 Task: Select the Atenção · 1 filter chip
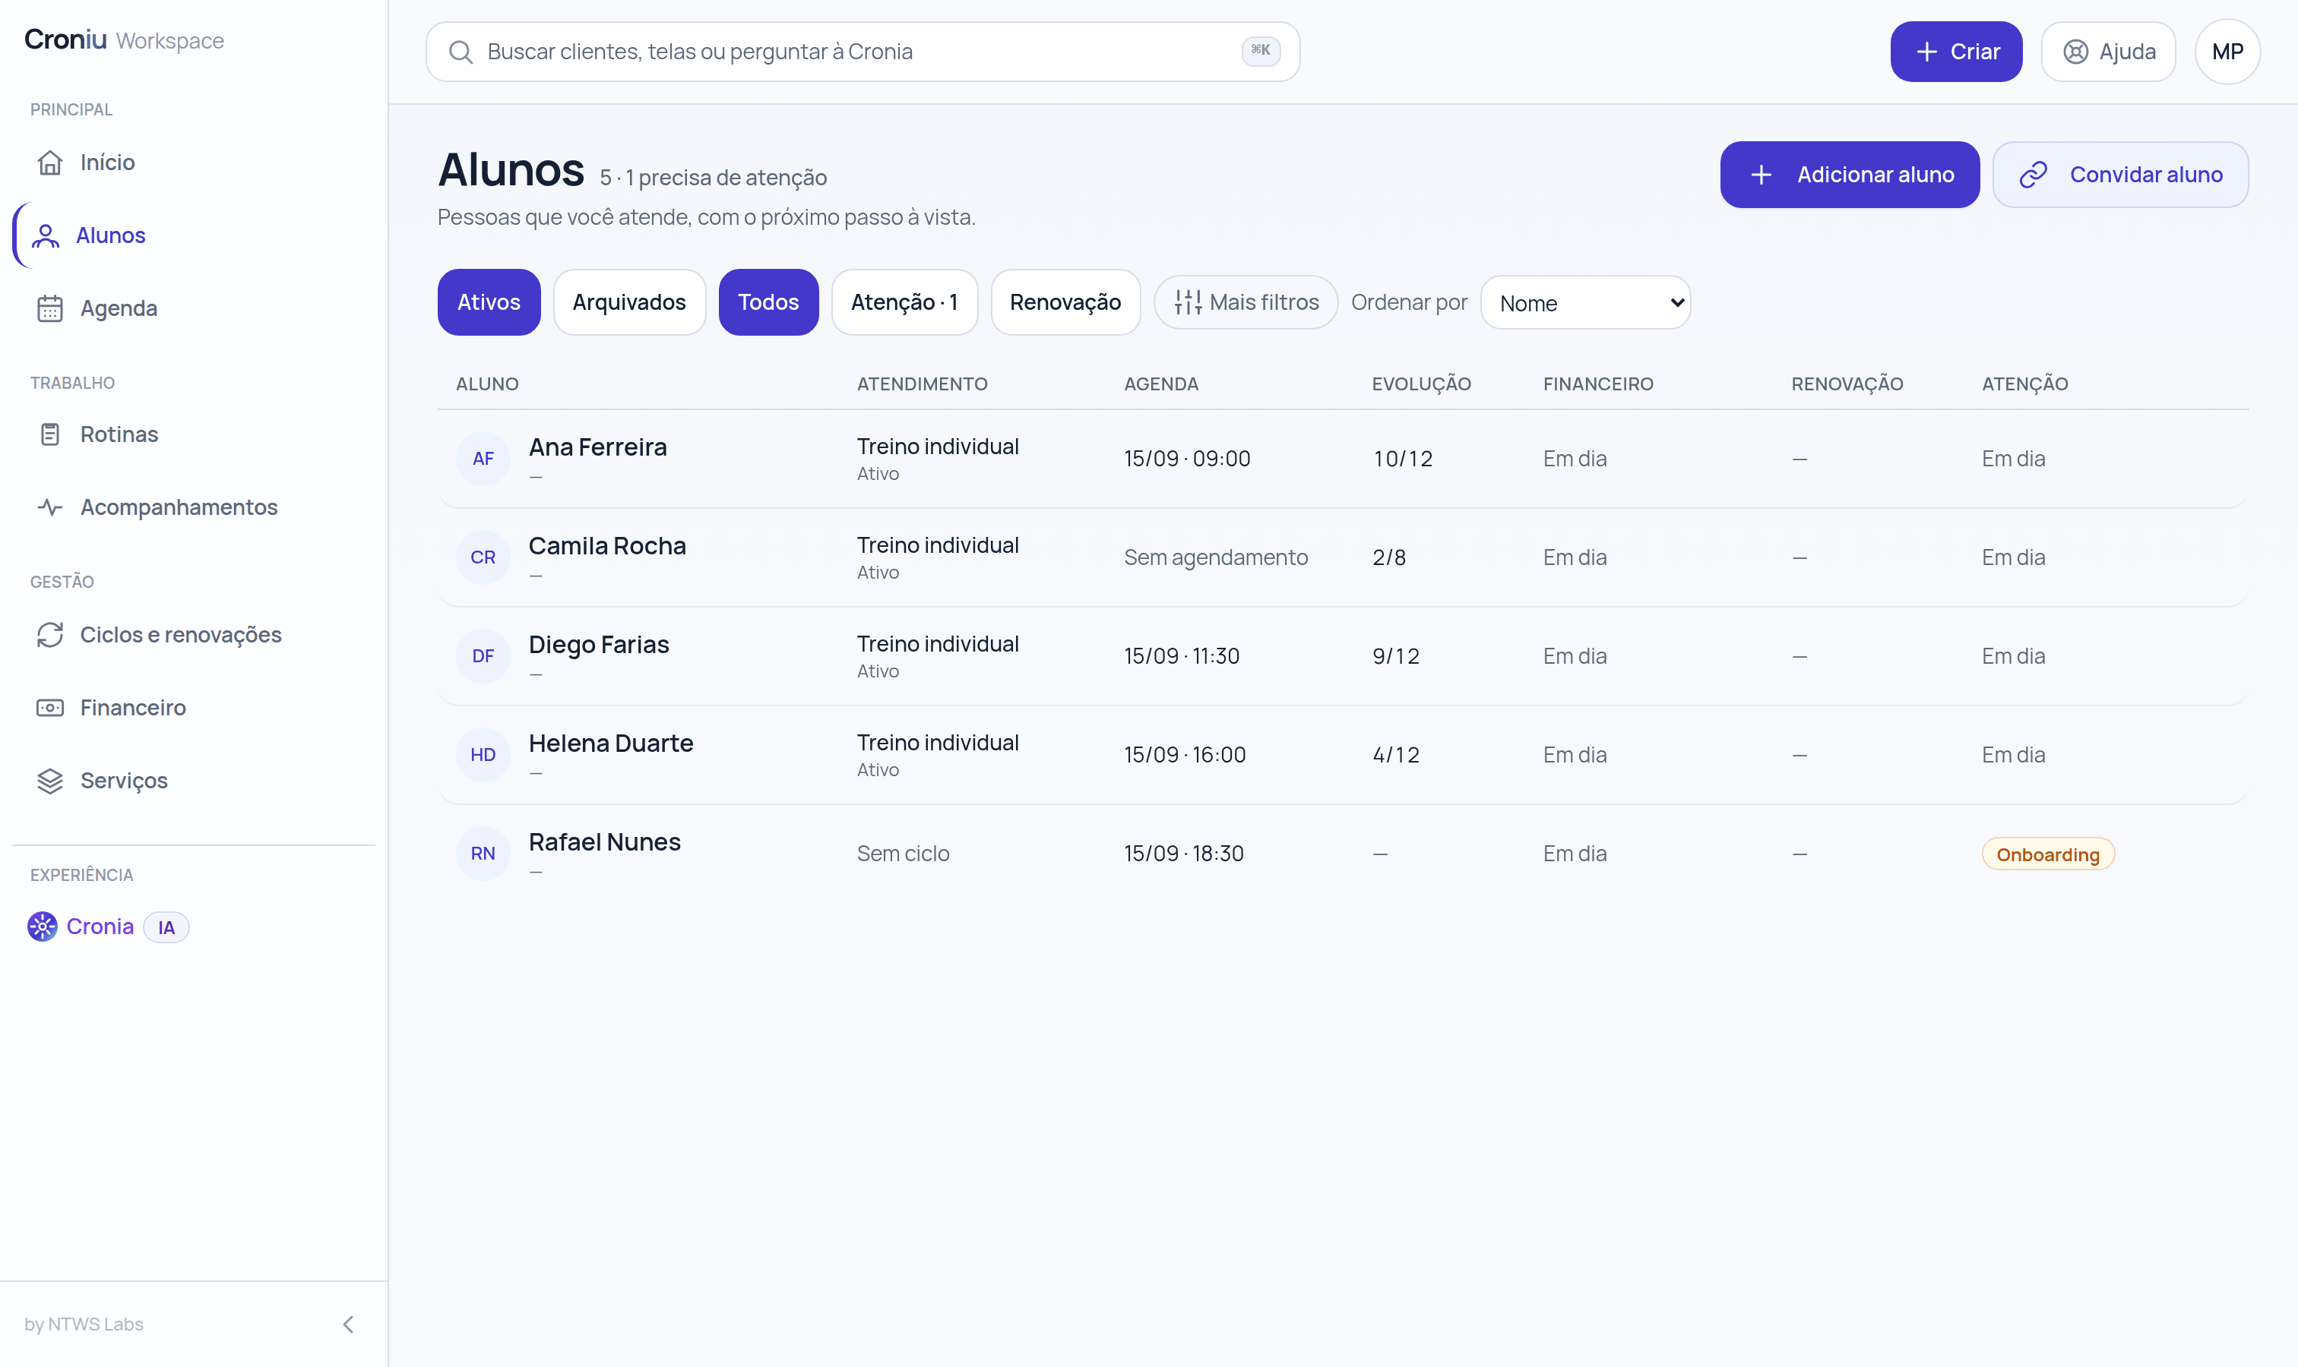coord(904,302)
